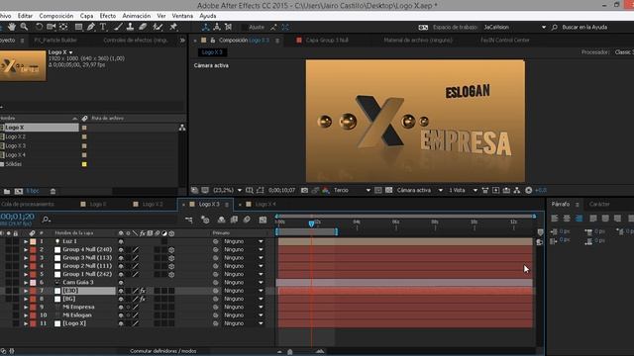Expand the Mi Empresa layer
This screenshot has width=634, height=356.
(26, 308)
